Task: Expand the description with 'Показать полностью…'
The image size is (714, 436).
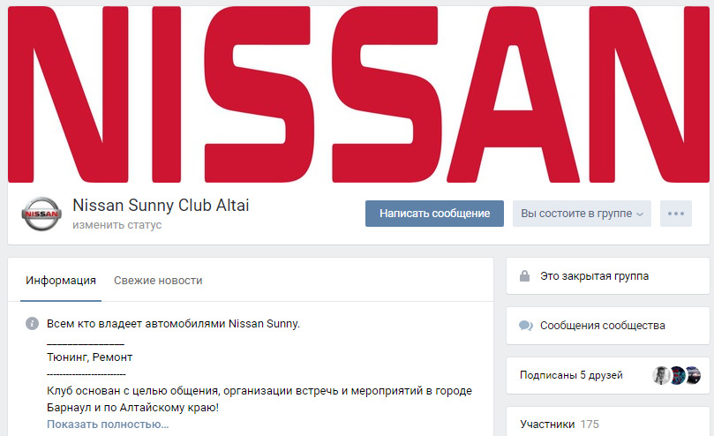Action: pyautogui.click(x=108, y=425)
